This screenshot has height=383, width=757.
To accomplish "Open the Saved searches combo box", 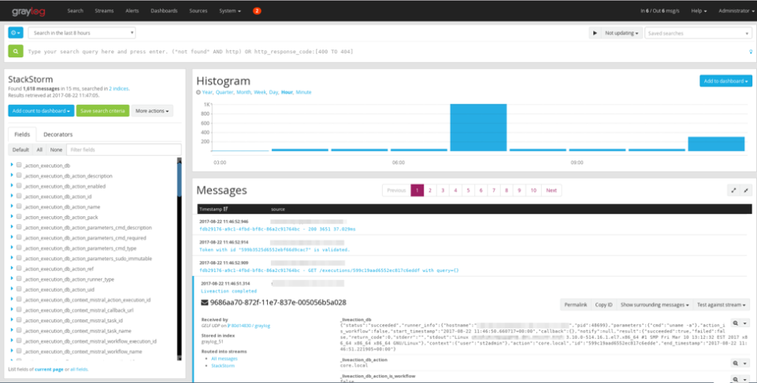I will coord(698,33).
